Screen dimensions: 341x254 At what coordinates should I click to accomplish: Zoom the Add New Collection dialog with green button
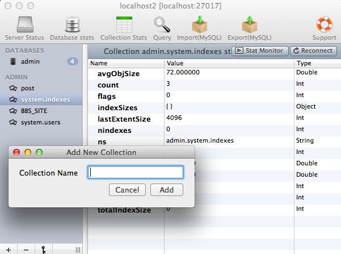(39, 152)
